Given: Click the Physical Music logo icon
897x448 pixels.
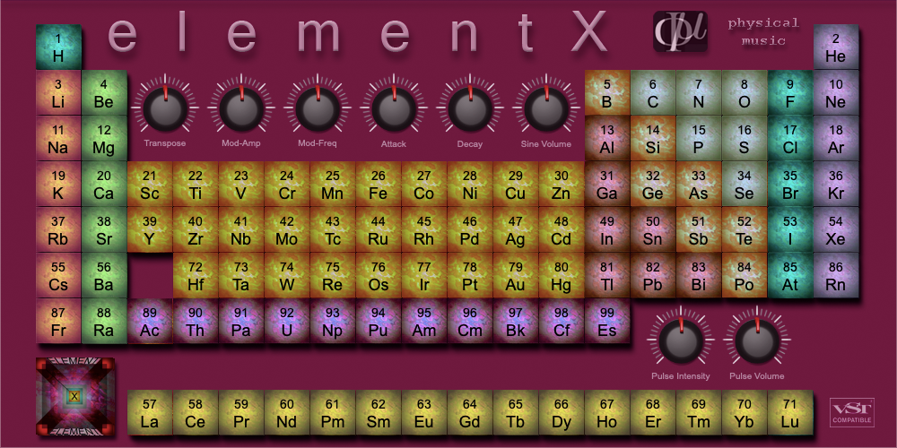Looking at the screenshot, I should [x=680, y=31].
